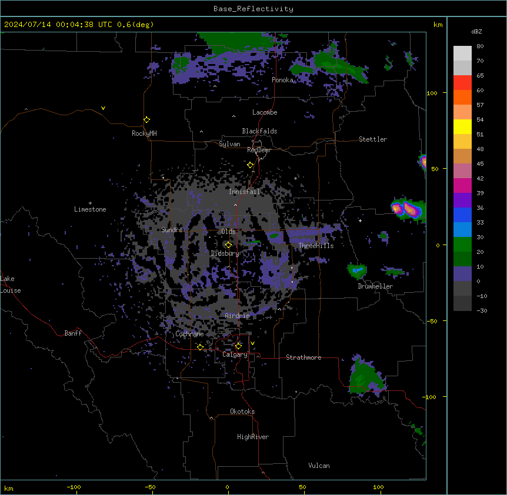Click the Airdrie city label

(238, 316)
